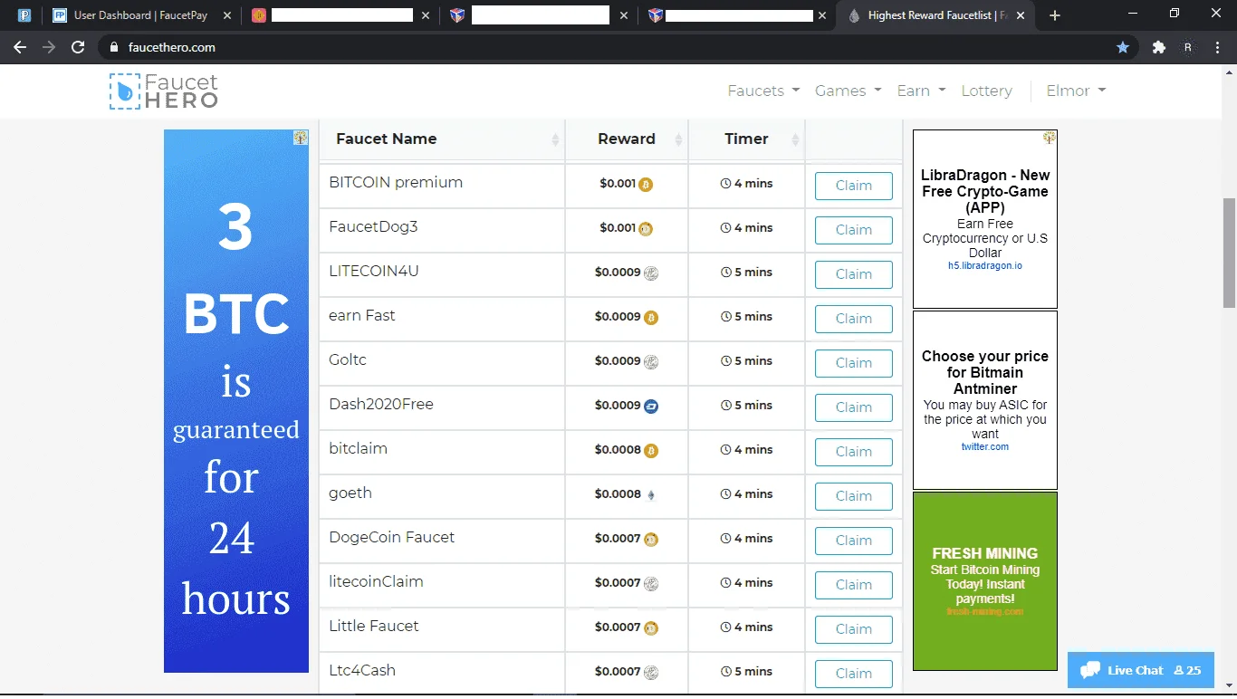Reload the faucethero.com page
This screenshot has width=1237, height=699.
(x=78, y=47)
